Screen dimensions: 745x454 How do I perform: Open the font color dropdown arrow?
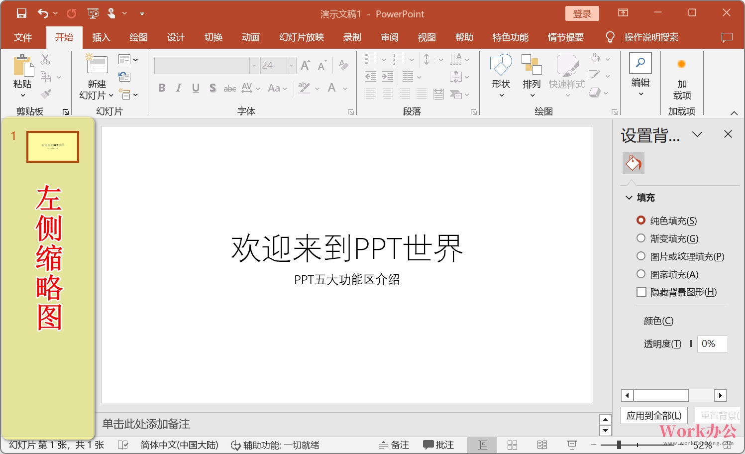(x=345, y=89)
